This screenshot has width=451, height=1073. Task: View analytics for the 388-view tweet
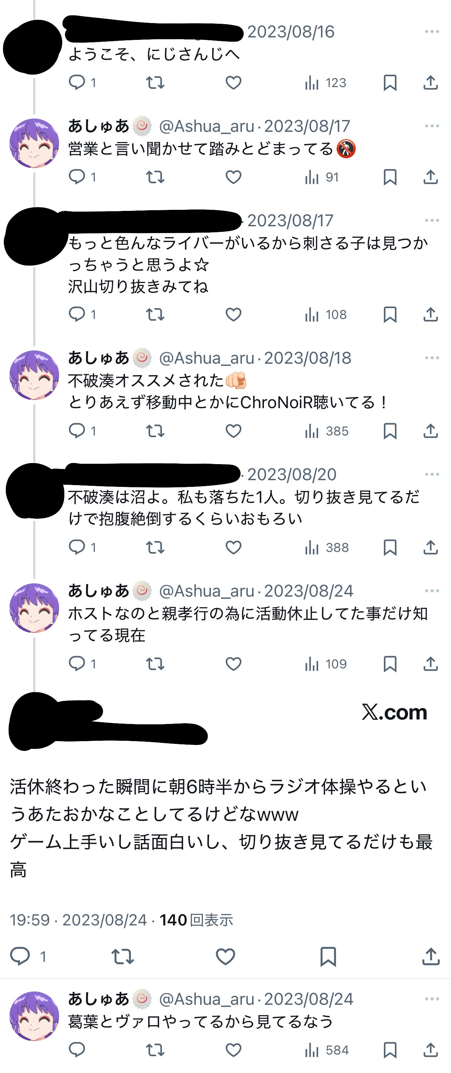pyautogui.click(x=327, y=547)
